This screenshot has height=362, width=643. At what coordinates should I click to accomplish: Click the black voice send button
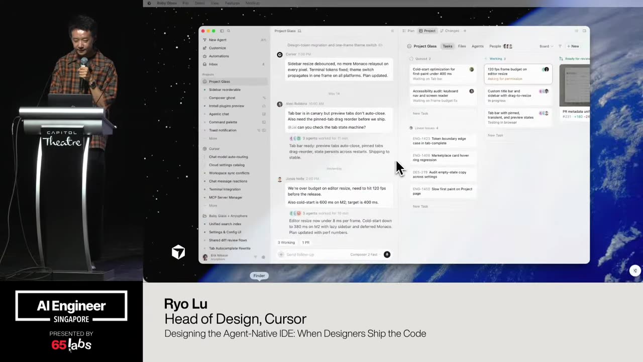[x=387, y=254]
